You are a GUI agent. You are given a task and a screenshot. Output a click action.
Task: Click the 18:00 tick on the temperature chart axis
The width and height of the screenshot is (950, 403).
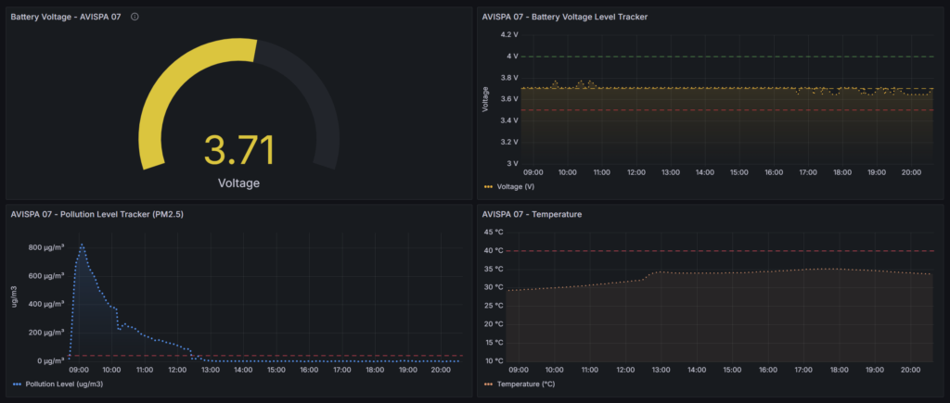tap(840, 371)
